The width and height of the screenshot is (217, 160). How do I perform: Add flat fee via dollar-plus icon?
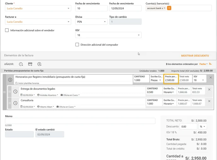[39, 64]
